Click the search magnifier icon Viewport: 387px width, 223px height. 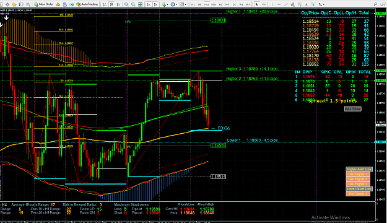pos(375,4)
